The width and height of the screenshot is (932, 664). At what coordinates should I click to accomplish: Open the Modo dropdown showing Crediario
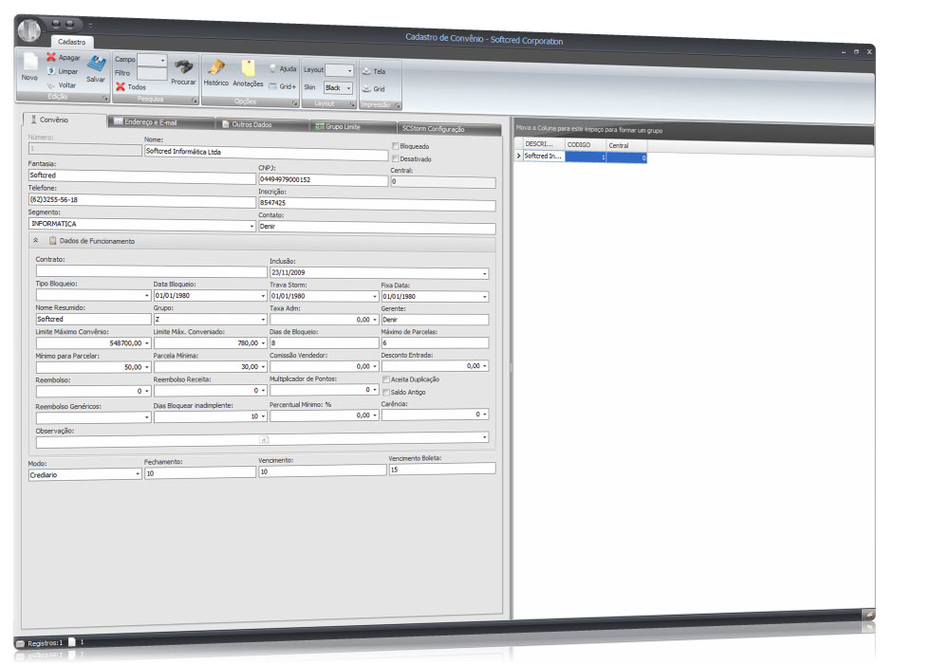138,473
